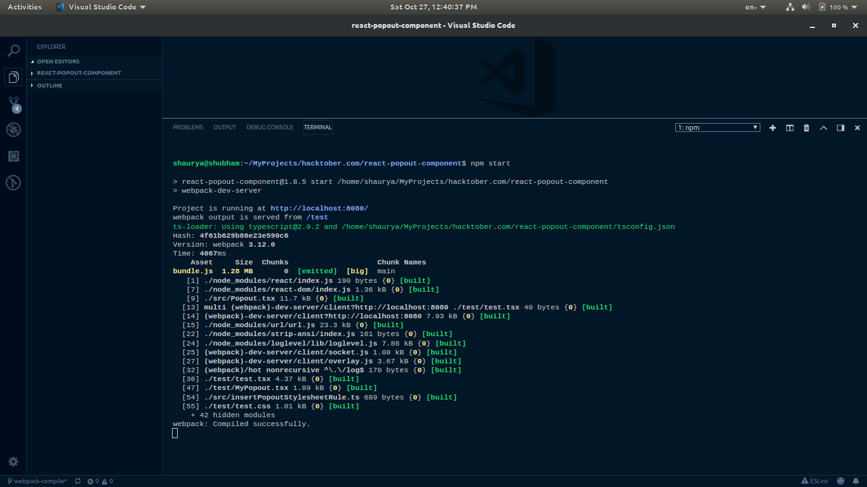
Task: Open the notifications bell in the status bar
Action: coord(857,481)
